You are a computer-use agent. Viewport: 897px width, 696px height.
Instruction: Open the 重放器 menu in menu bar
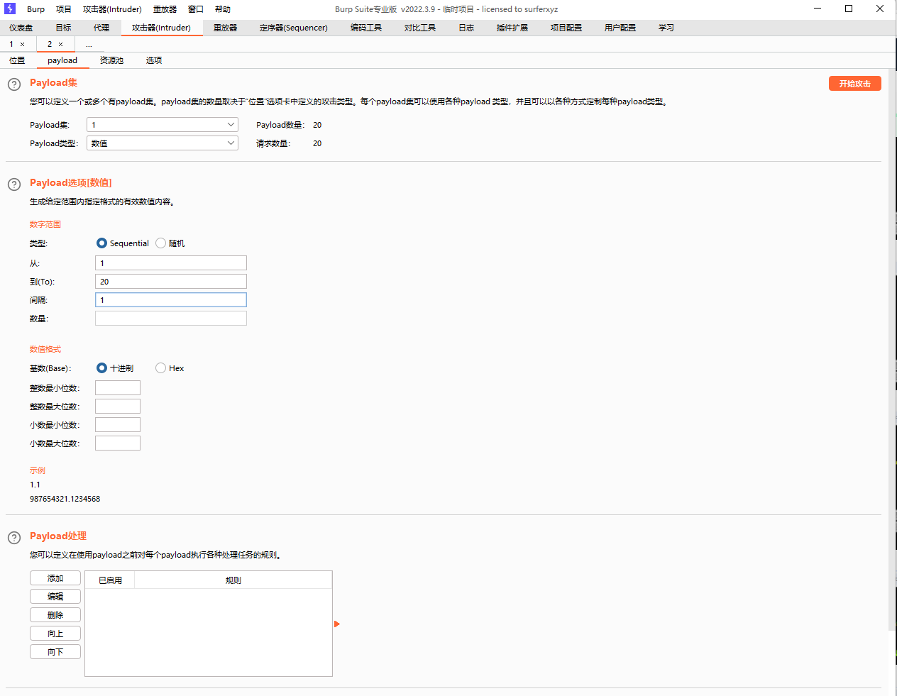pyautogui.click(x=165, y=9)
